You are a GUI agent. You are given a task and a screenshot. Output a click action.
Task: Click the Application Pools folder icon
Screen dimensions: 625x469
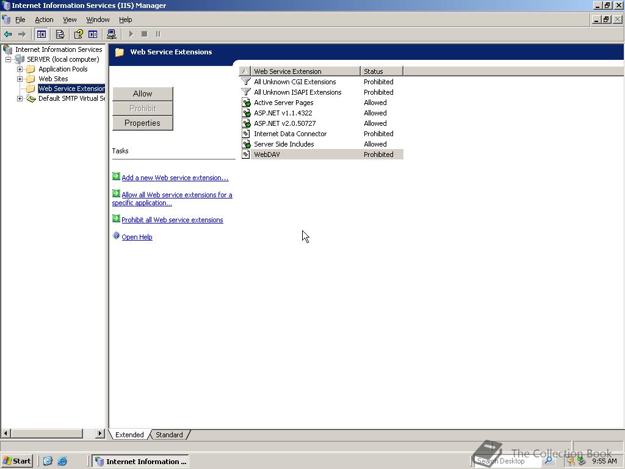[x=31, y=69]
